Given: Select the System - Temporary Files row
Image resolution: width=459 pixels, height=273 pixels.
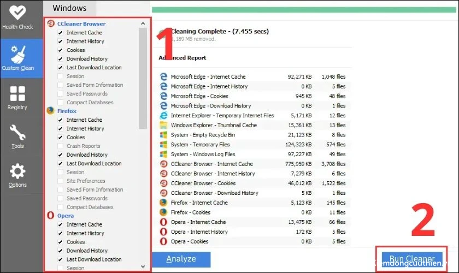Looking at the screenshot, I should point(255,144).
